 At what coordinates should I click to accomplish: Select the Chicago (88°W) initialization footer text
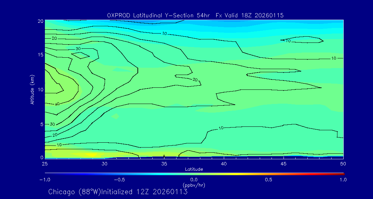click(118, 192)
